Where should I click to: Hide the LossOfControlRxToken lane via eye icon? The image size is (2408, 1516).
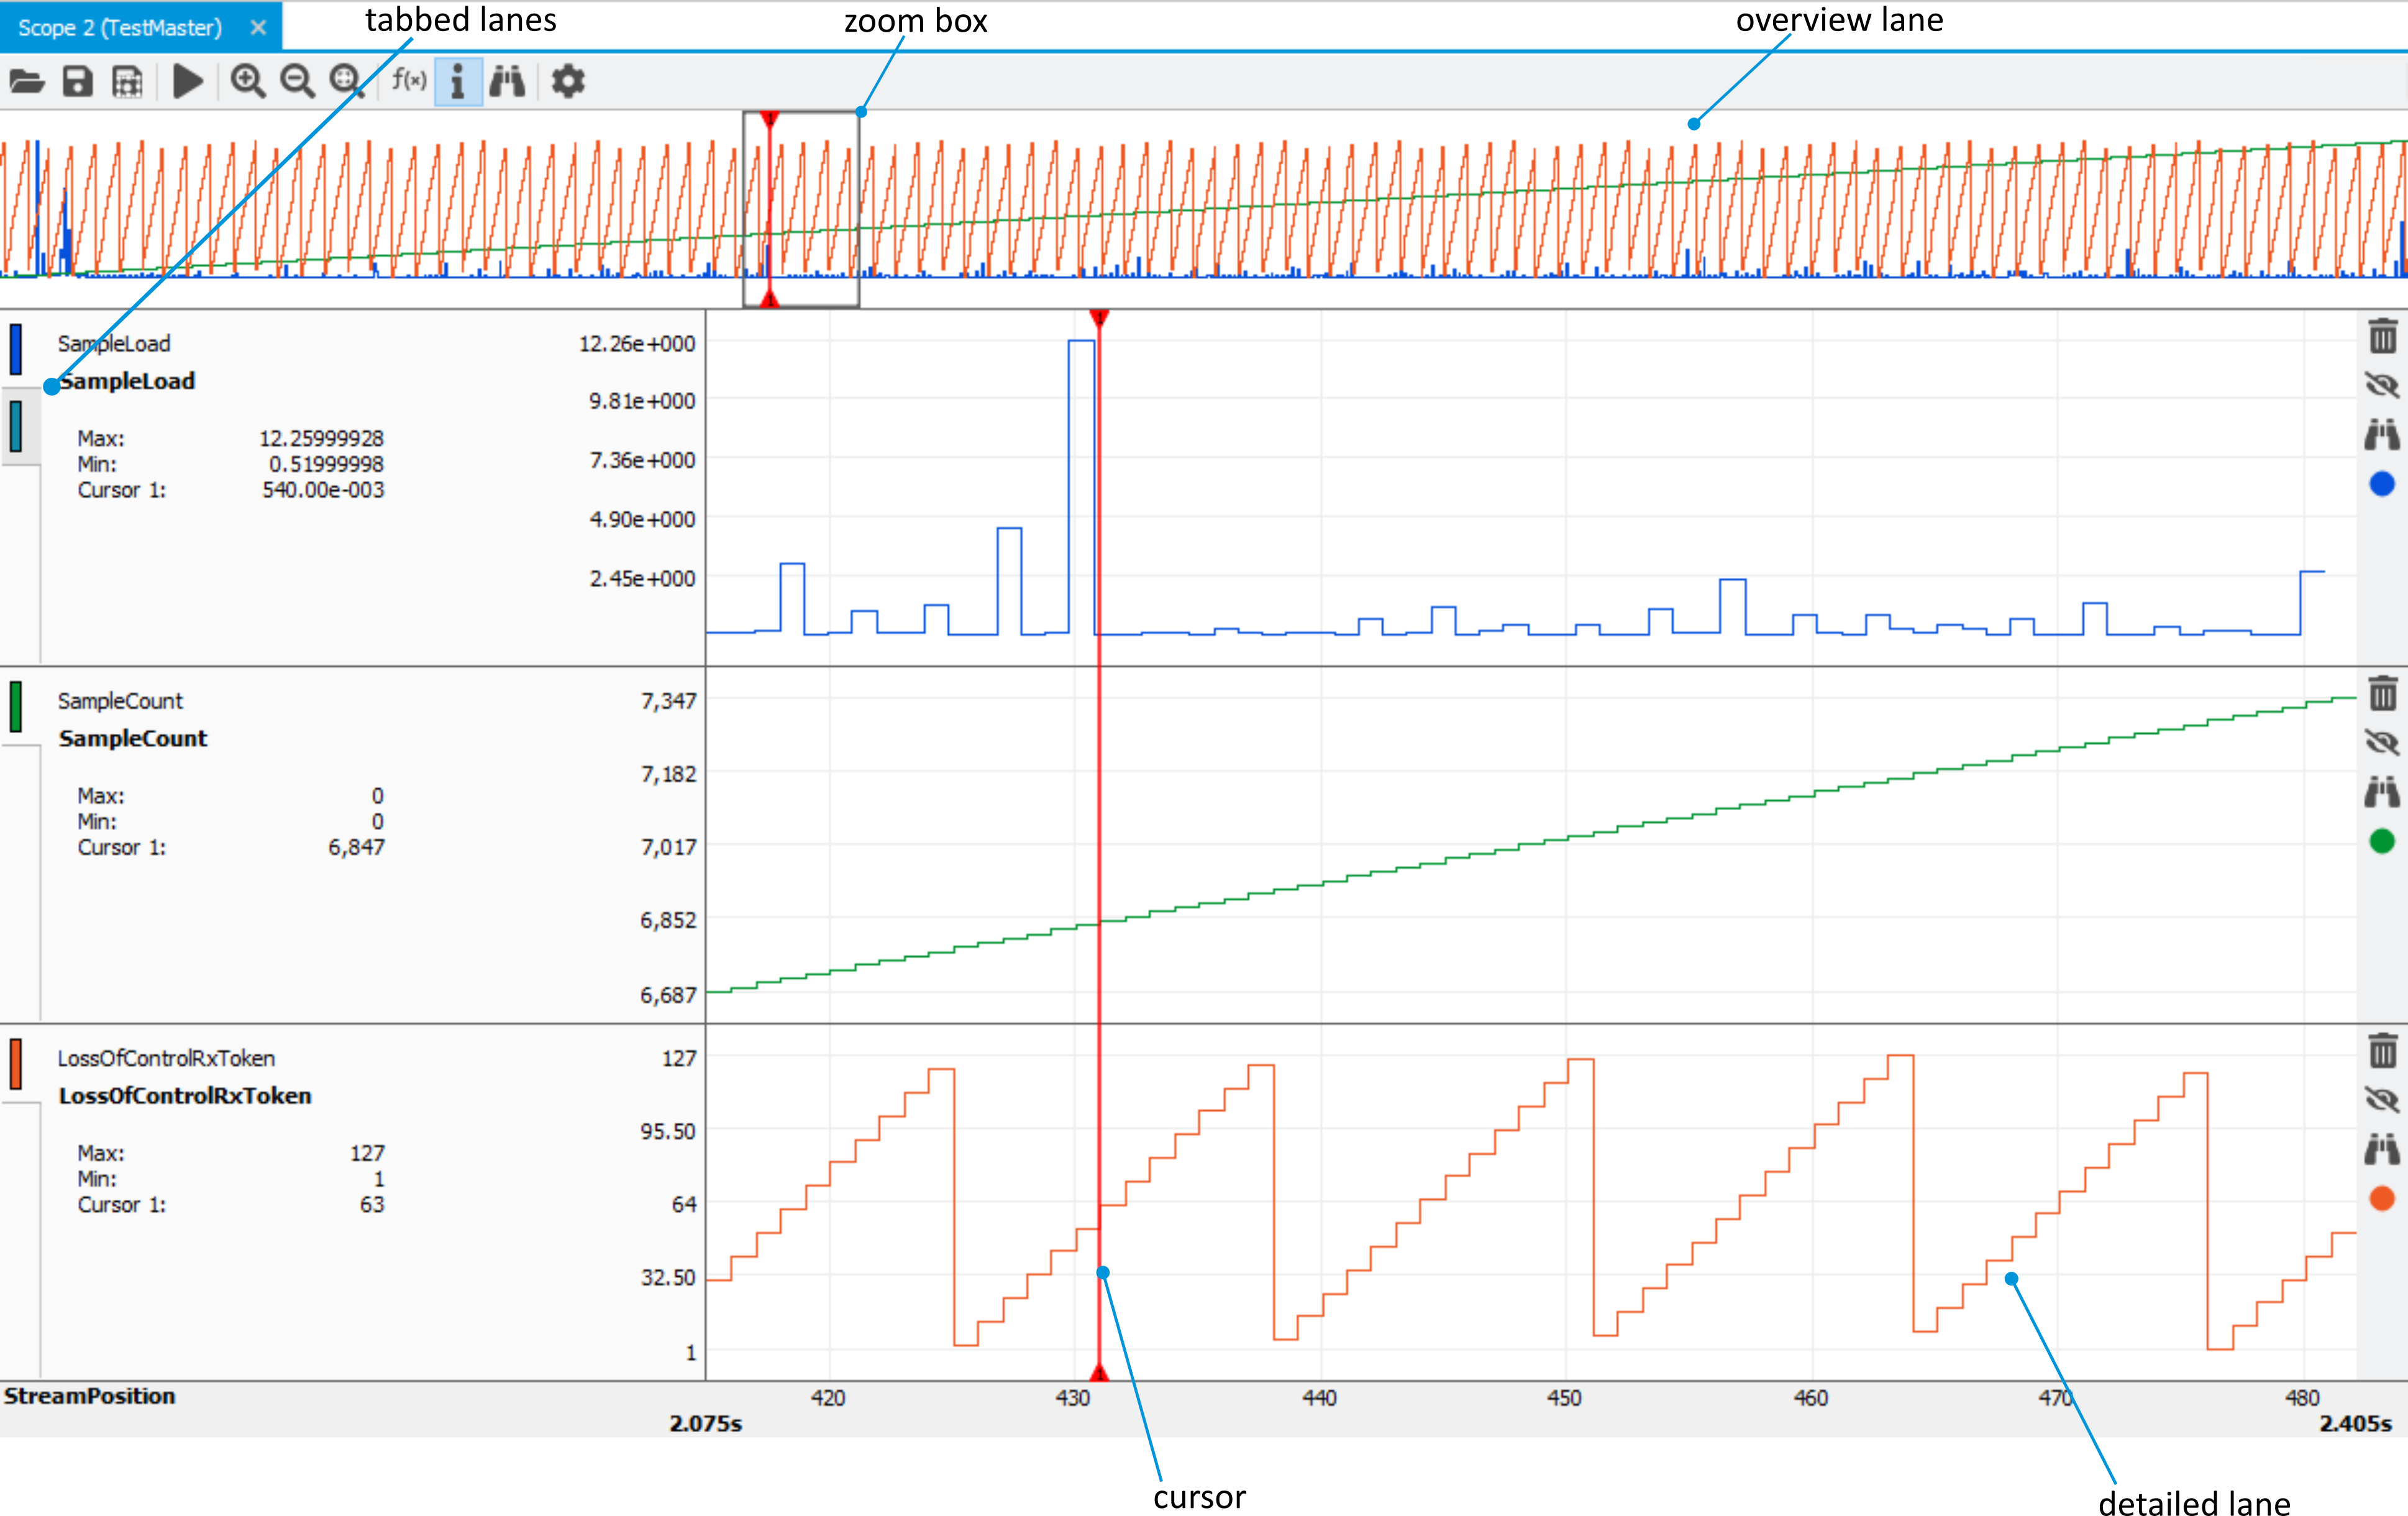point(2382,1099)
